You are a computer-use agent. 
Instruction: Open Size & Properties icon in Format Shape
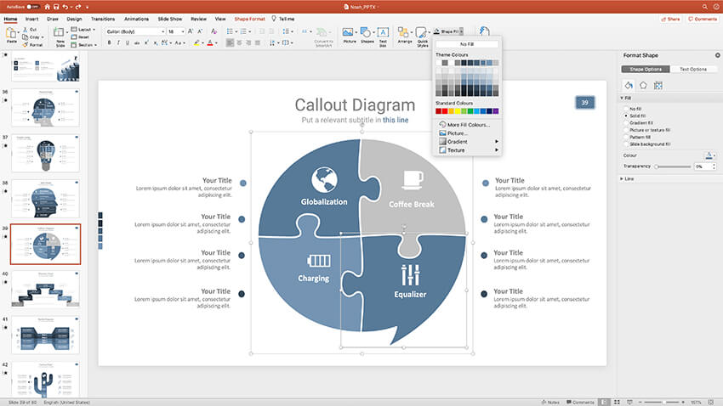pos(658,85)
